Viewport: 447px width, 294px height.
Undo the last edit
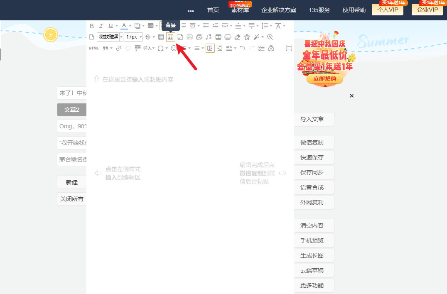click(x=242, y=48)
